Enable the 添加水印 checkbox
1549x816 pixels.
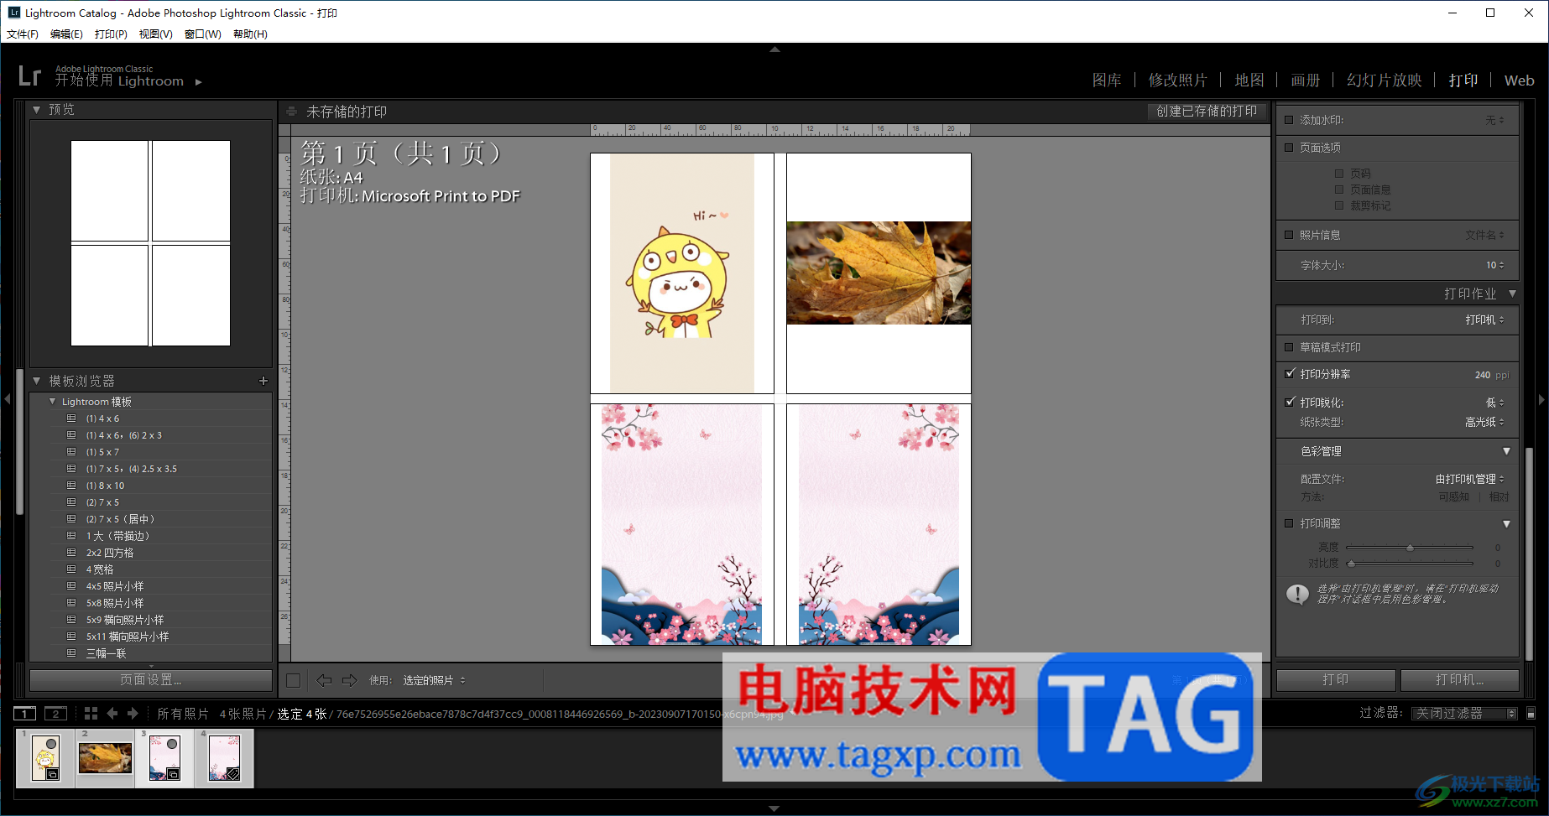point(1289,120)
